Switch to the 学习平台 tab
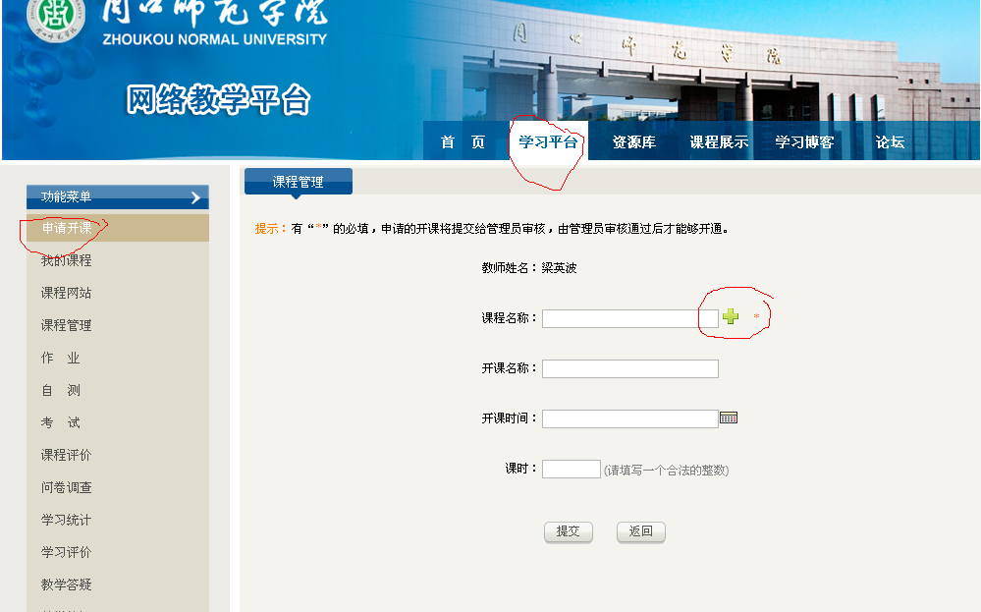981x612 pixels. pyautogui.click(x=548, y=142)
